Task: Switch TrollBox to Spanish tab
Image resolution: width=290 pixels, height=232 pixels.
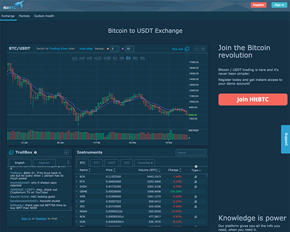Action: pyautogui.click(x=44, y=162)
